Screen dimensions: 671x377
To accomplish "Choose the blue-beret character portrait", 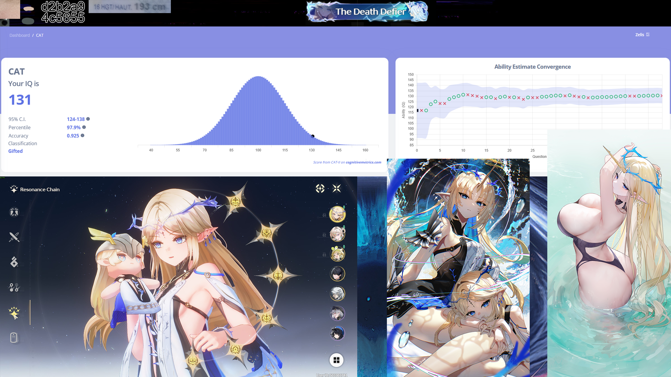I will pos(337,333).
